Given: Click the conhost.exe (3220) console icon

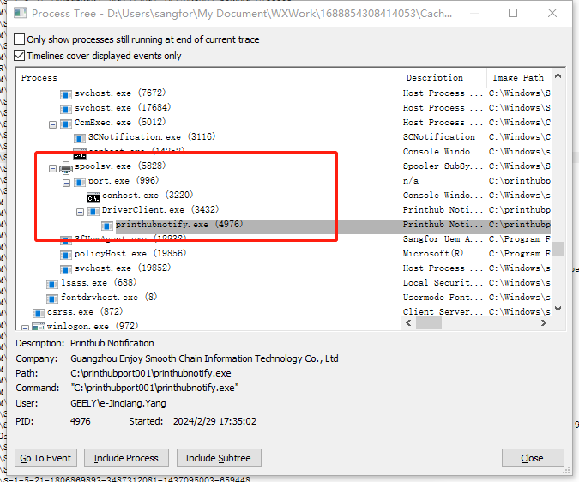Looking at the screenshot, I should point(93,196).
